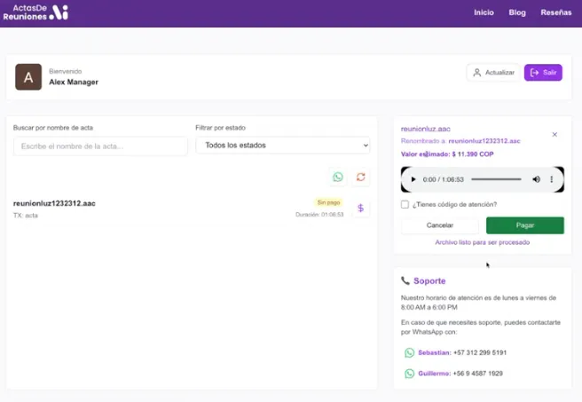The width and height of the screenshot is (582, 402).
Task: Open the Reseñas page
Action: point(556,13)
